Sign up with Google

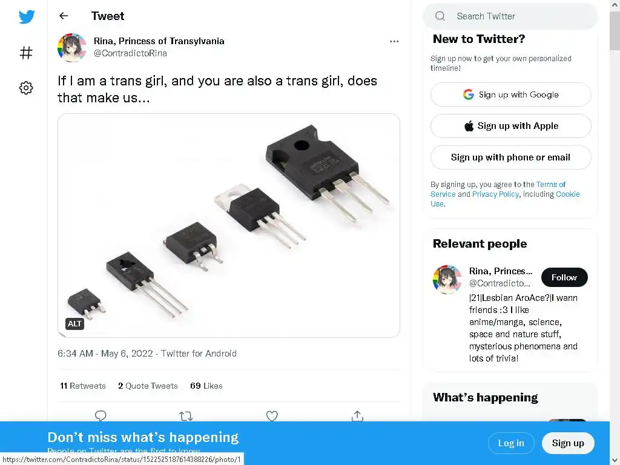(510, 94)
